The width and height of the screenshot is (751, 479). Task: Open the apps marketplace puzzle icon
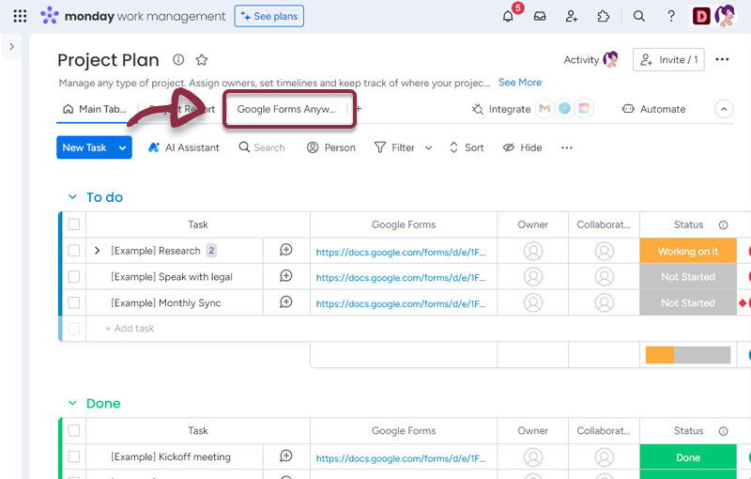[x=604, y=16]
